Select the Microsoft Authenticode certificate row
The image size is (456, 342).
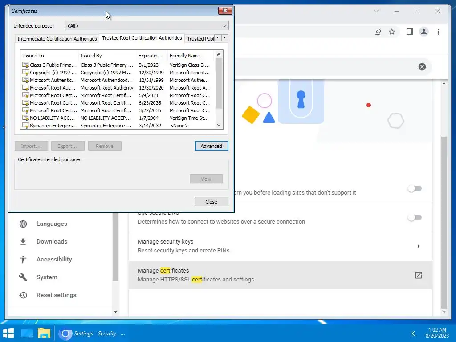point(118,80)
